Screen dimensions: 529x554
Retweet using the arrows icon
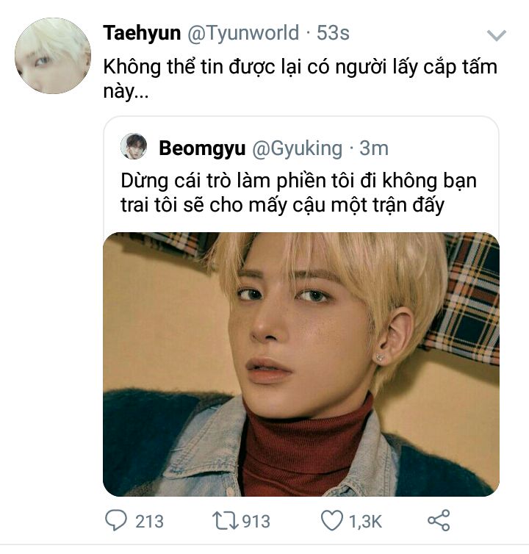tap(226, 521)
